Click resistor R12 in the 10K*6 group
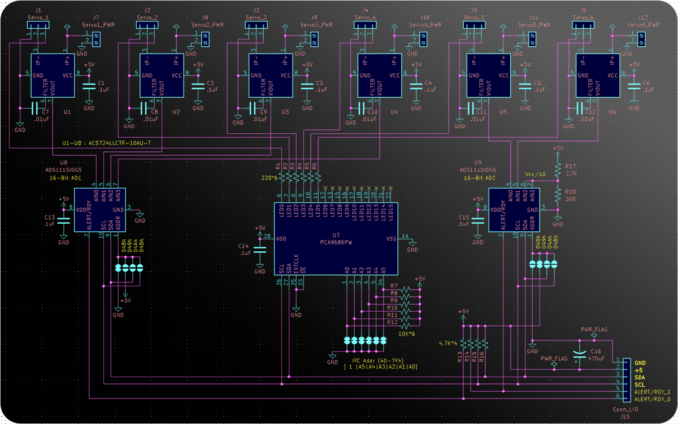This screenshot has height=424, width=678. coord(405,326)
